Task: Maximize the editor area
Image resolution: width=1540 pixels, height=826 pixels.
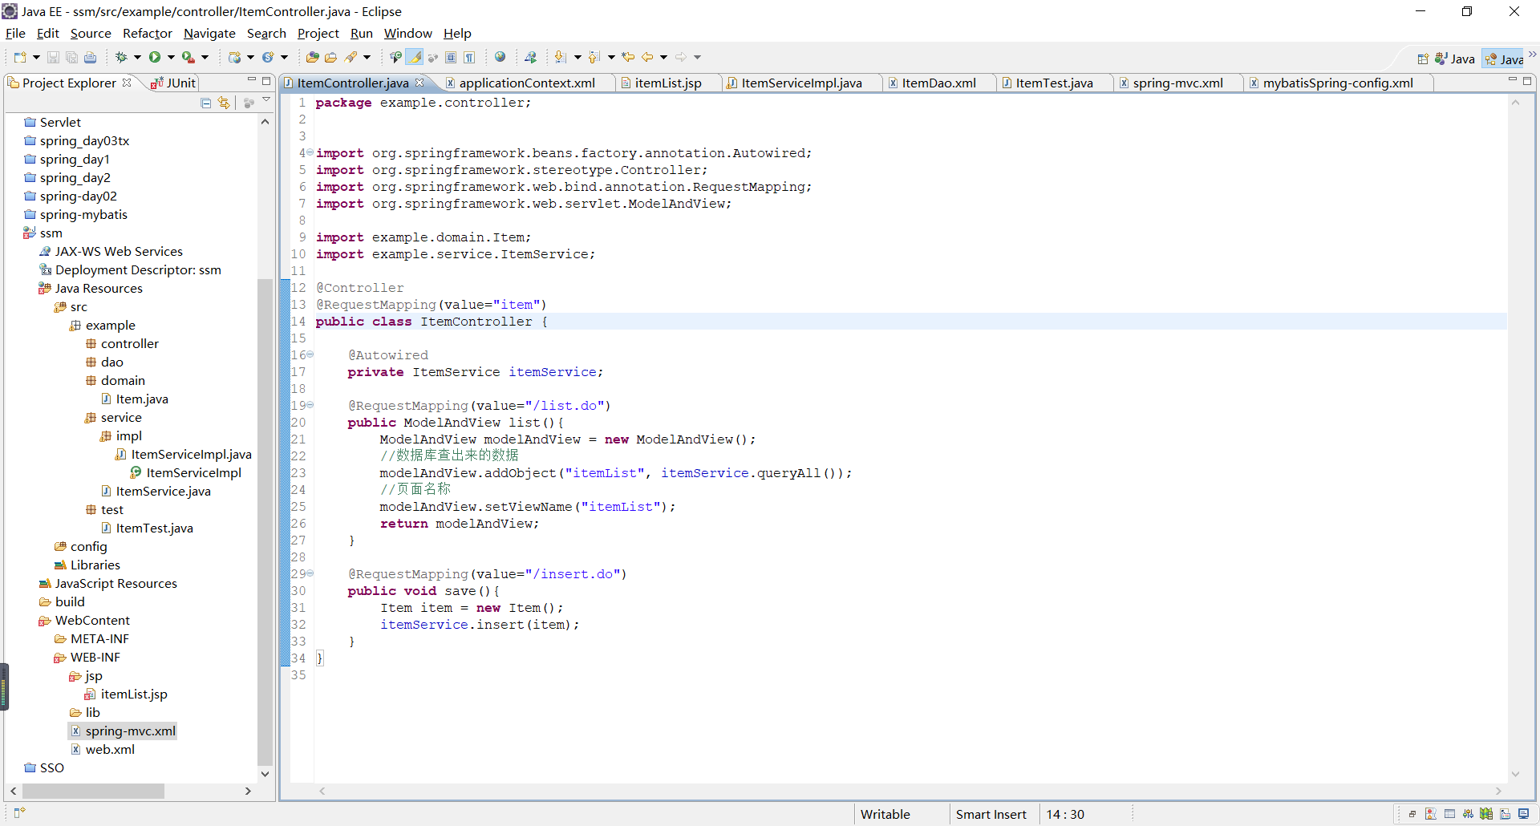Action: click(1527, 80)
